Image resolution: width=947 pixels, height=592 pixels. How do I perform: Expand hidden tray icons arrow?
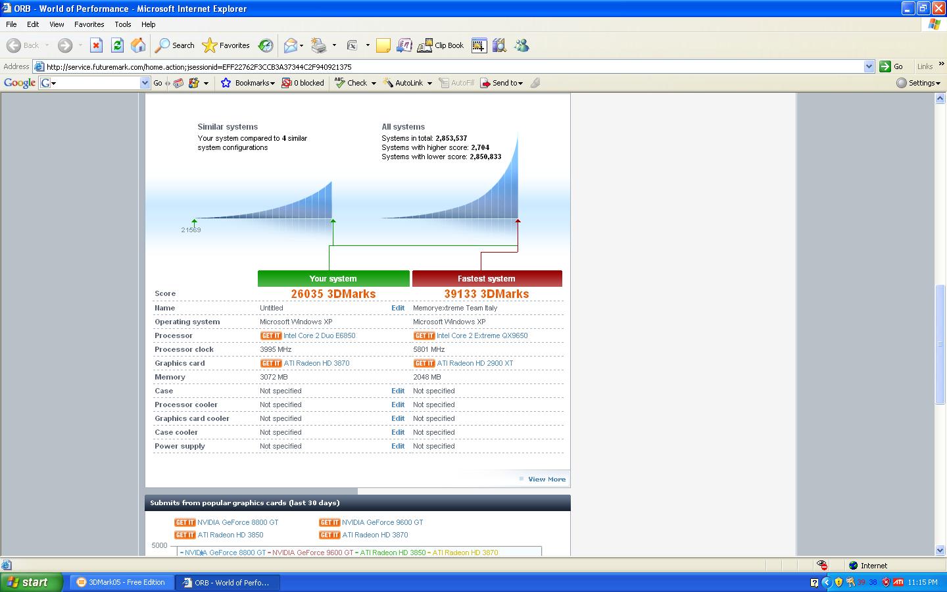click(827, 582)
